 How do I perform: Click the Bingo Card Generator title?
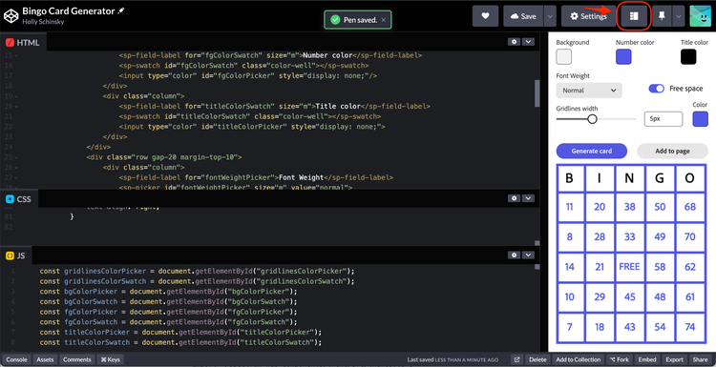click(69, 10)
